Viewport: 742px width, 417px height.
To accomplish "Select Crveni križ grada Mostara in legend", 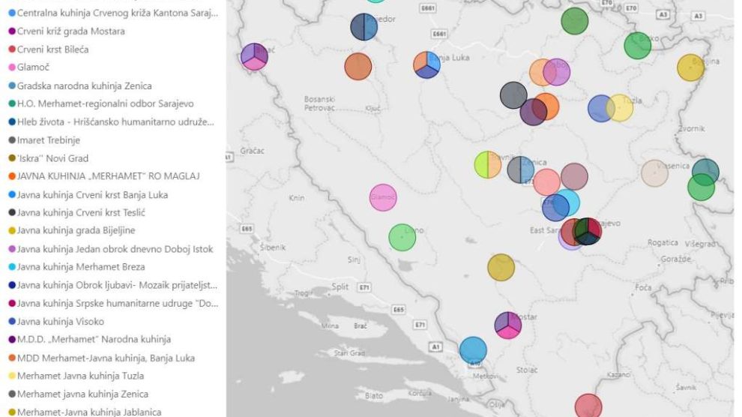I will [x=70, y=31].
